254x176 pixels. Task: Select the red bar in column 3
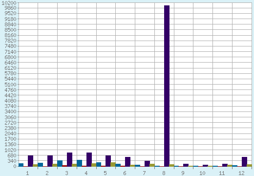64,166
